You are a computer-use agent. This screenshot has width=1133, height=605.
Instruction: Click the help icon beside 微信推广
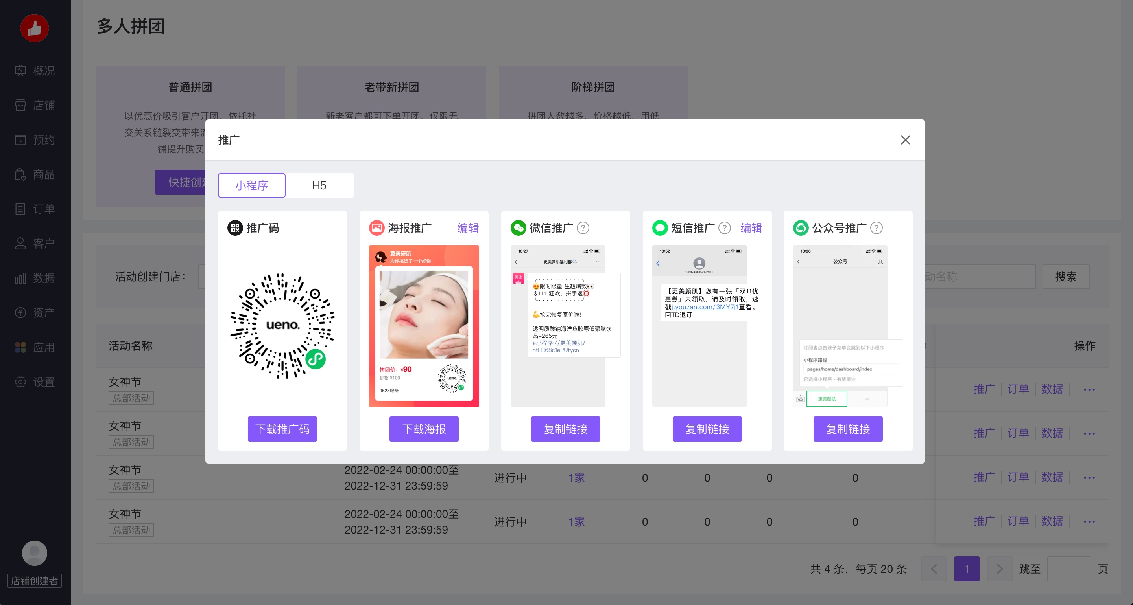pos(583,227)
